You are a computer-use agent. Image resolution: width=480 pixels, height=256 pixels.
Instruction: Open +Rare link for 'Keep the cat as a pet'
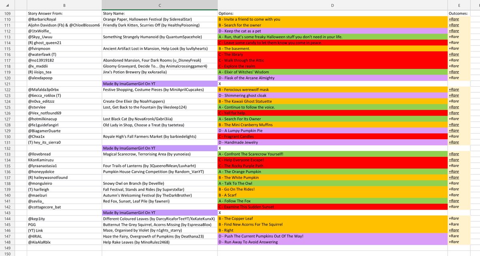454,31
